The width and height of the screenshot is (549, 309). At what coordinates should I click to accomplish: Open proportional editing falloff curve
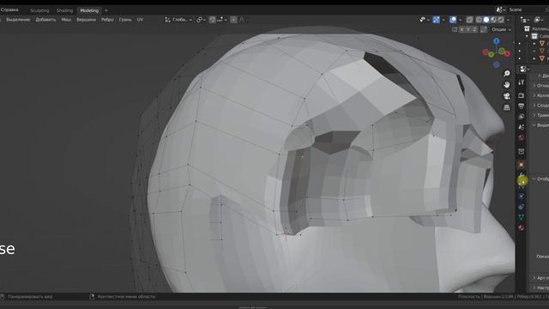[242, 20]
